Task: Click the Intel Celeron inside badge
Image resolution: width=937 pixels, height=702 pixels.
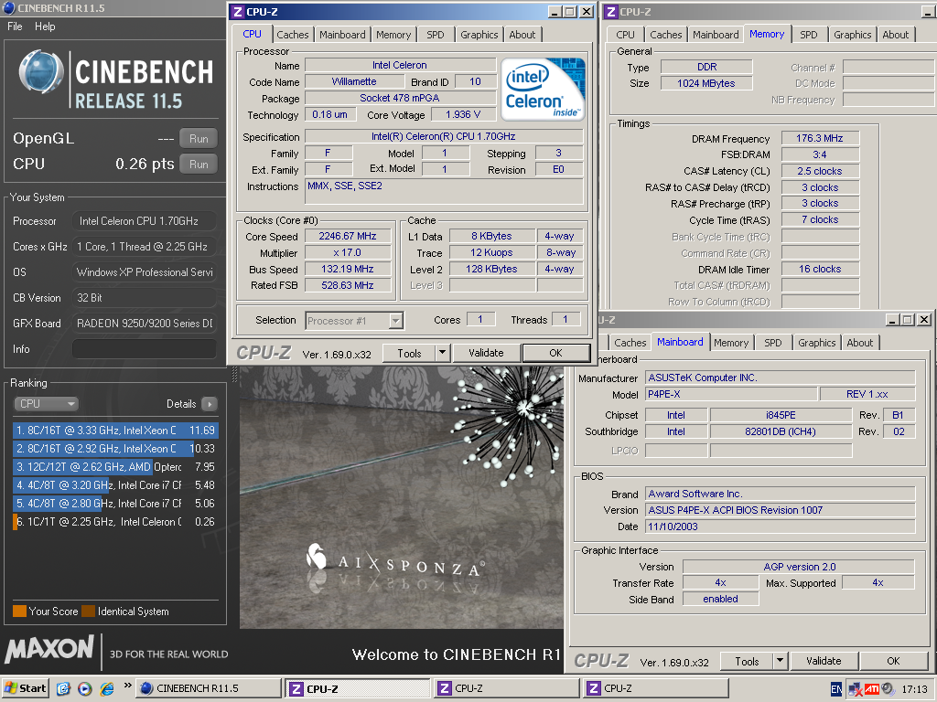Action: point(543,90)
